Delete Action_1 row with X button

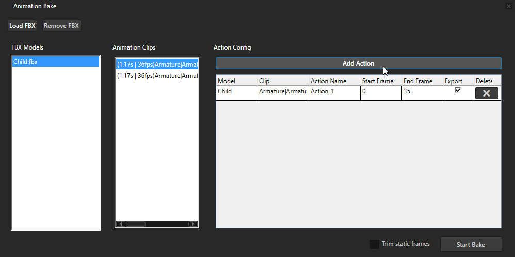pyautogui.click(x=487, y=93)
